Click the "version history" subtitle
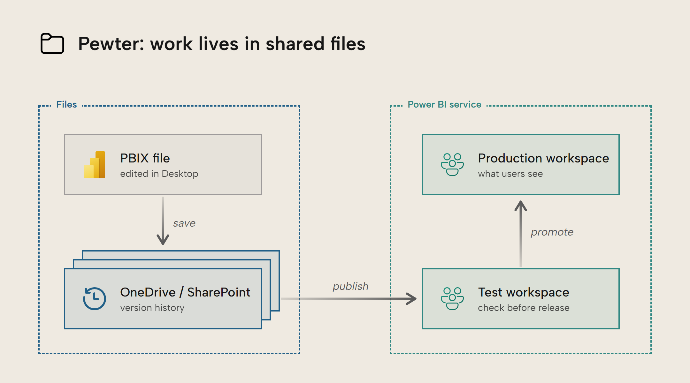 (x=152, y=308)
